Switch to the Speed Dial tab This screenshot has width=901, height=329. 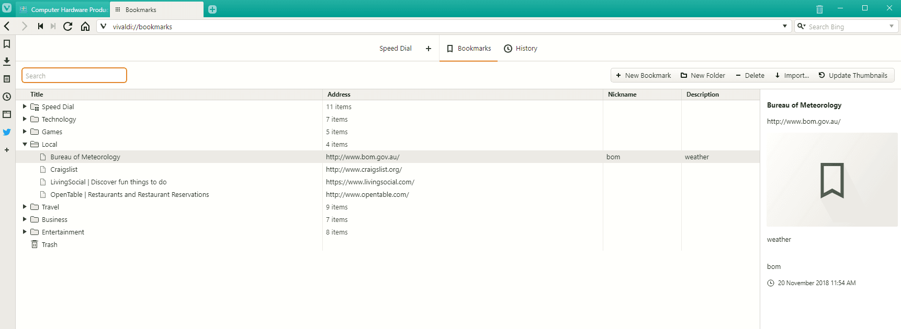395,49
